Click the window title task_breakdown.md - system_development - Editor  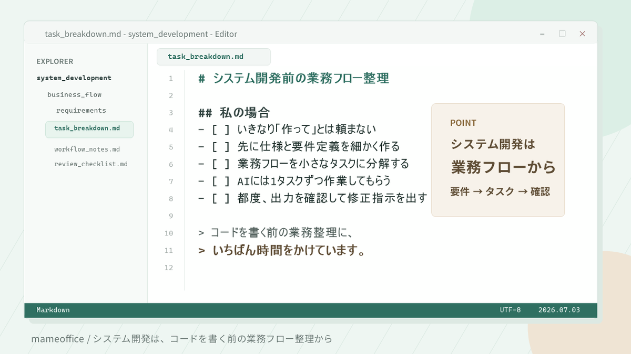(141, 34)
